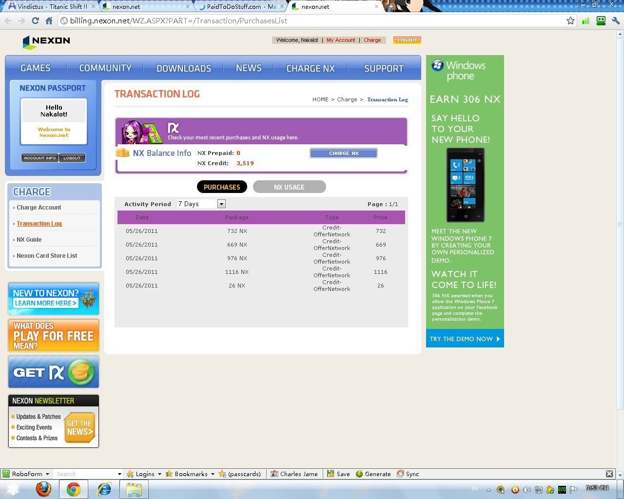This screenshot has height=499, width=624.
Task: Open Charge Account in sidebar
Action: tap(39, 208)
